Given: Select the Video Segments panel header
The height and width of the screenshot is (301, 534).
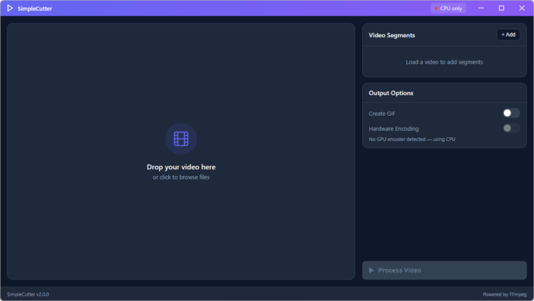Looking at the screenshot, I should (x=392, y=35).
